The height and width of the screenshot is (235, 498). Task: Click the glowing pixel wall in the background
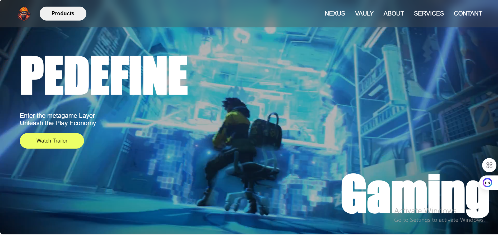pos(169,163)
